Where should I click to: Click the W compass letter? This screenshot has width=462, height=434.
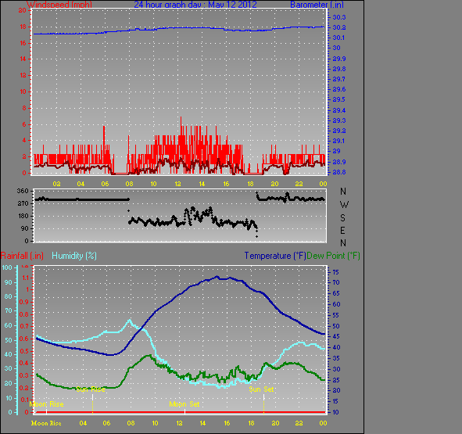(x=344, y=204)
